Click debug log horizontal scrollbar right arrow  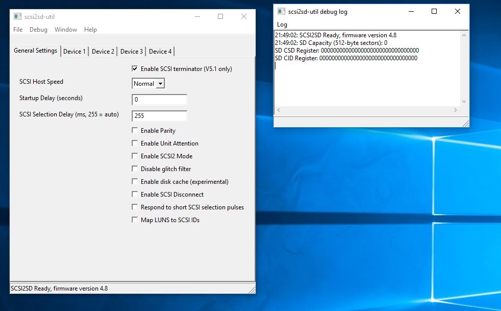coord(456,110)
